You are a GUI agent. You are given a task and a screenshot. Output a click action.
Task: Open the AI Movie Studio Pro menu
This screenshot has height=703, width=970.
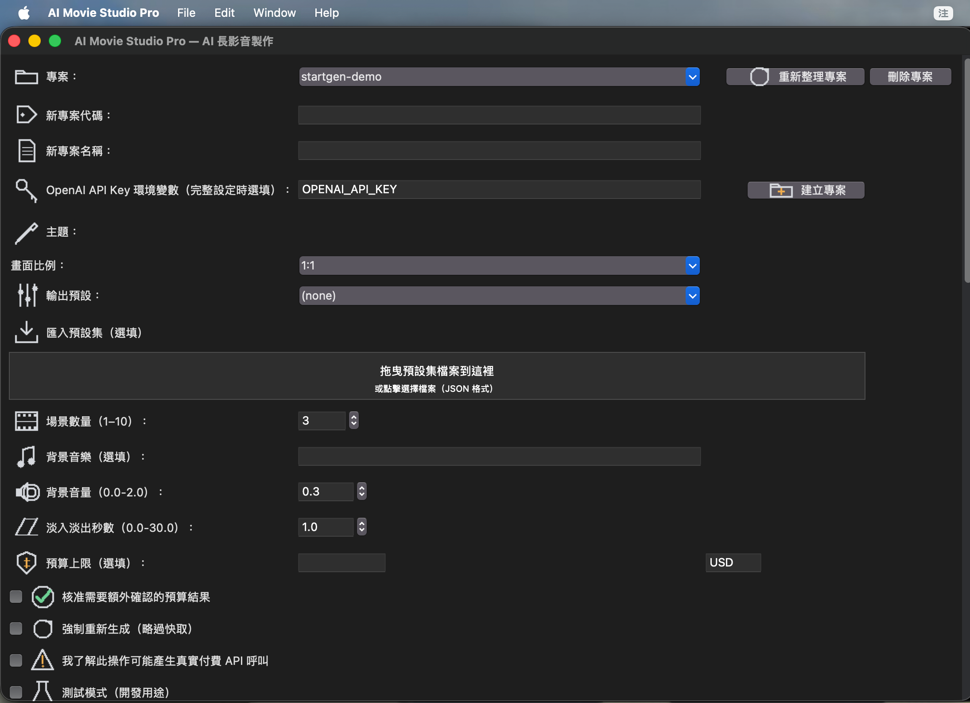(103, 13)
